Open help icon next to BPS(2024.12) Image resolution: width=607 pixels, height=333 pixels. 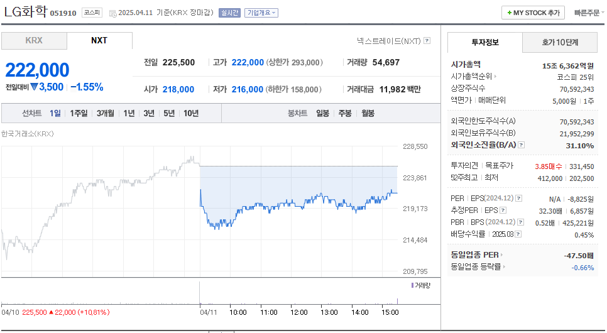tap(521, 222)
